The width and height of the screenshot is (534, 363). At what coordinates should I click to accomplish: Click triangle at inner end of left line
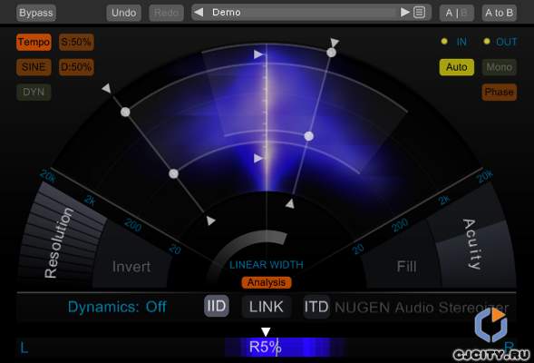[x=211, y=221]
